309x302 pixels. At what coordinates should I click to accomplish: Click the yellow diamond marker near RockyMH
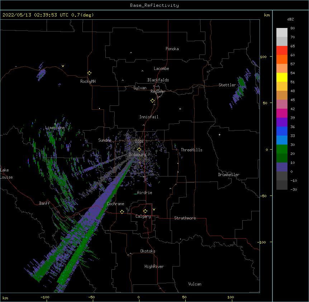click(89, 73)
